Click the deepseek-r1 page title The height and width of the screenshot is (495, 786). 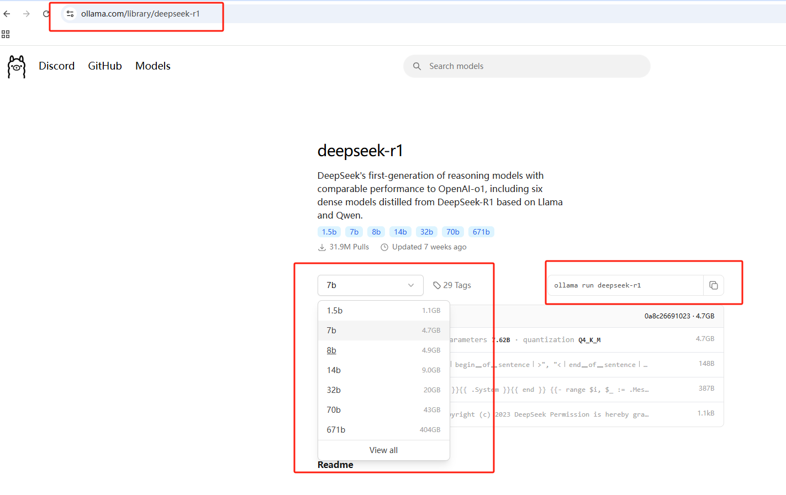pos(360,151)
